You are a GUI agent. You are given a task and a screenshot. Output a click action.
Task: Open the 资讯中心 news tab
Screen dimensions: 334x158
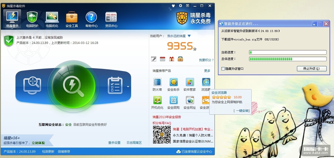[111, 19]
